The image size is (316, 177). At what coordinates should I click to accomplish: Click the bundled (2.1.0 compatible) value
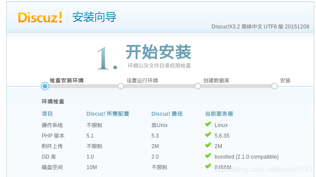tap(247, 157)
